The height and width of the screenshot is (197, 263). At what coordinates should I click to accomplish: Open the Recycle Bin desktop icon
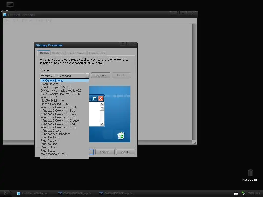pyautogui.click(x=250, y=175)
